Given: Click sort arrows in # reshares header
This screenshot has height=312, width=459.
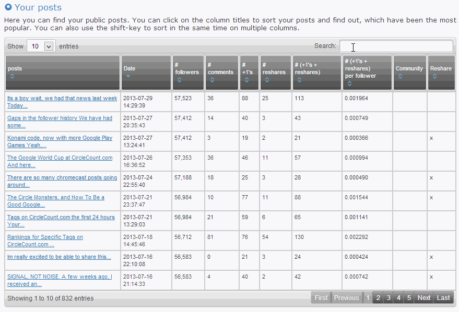Looking at the screenshot, I should click(x=267, y=80).
